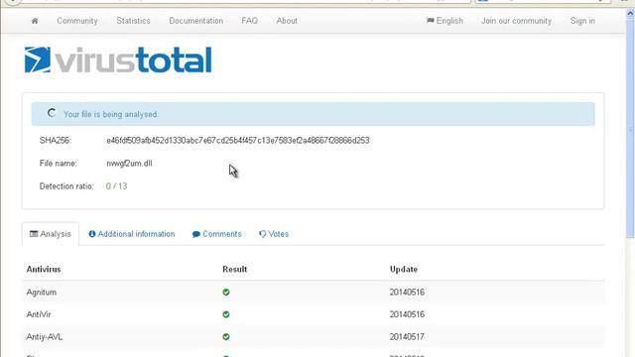Switch to the Votes tab
Screen dimensions: 635x357
coord(274,234)
